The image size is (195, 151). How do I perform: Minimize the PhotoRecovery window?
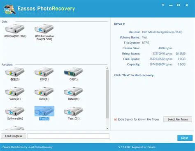(x=171, y=5)
